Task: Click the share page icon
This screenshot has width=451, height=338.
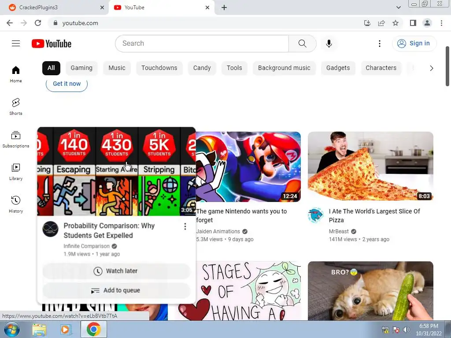Action: tap(381, 23)
